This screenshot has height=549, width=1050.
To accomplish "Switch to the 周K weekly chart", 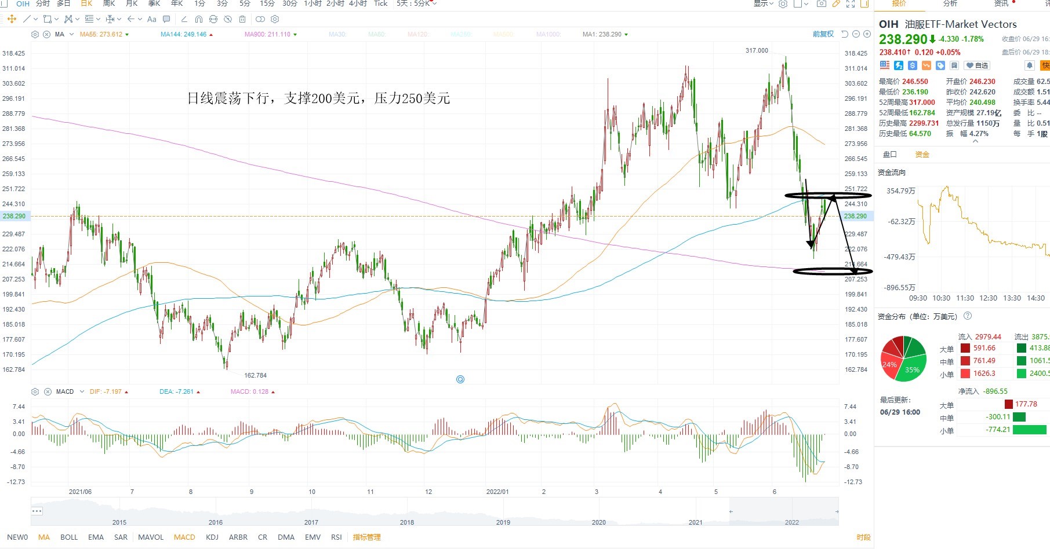I will tap(109, 3).
